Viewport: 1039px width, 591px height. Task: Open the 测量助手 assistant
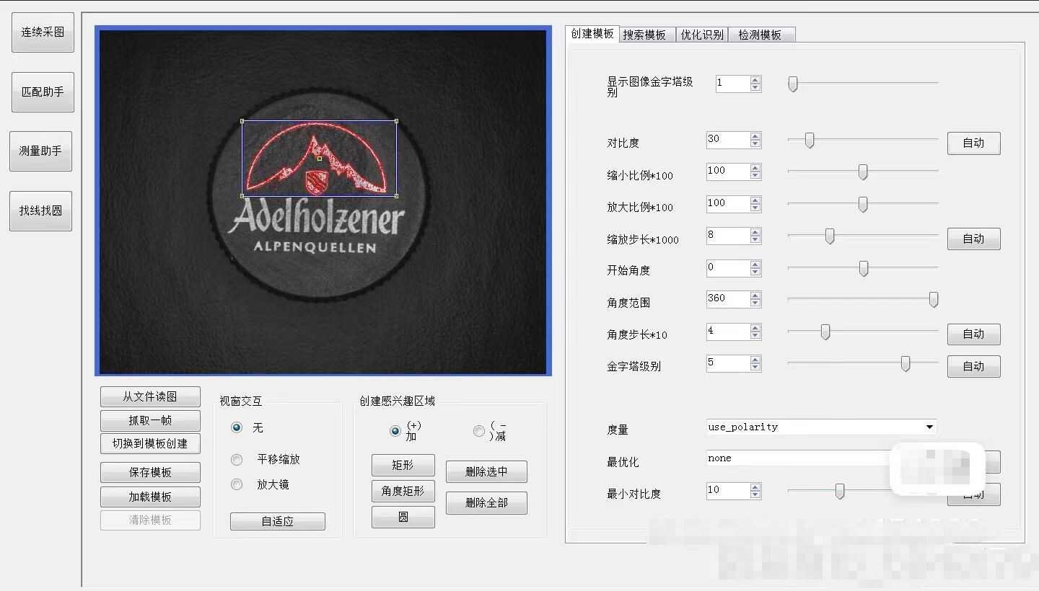pos(40,151)
